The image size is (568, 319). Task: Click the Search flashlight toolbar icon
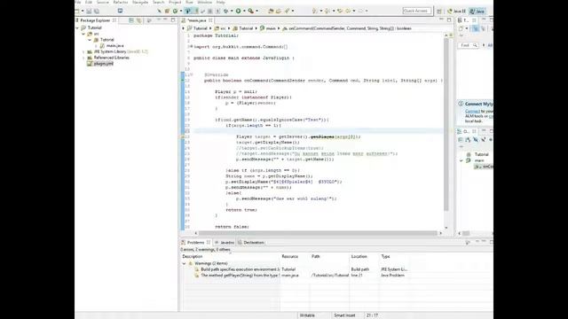(288, 12)
